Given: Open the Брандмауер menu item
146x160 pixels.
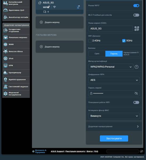Looking at the screenshot, I should coord(16,73).
